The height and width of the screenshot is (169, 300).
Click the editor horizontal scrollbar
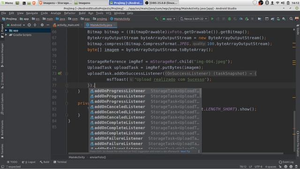click(x=176, y=154)
